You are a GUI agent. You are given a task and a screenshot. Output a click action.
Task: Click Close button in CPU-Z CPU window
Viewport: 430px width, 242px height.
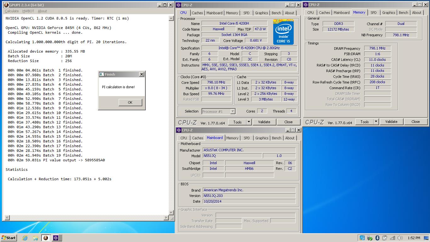point(288,122)
